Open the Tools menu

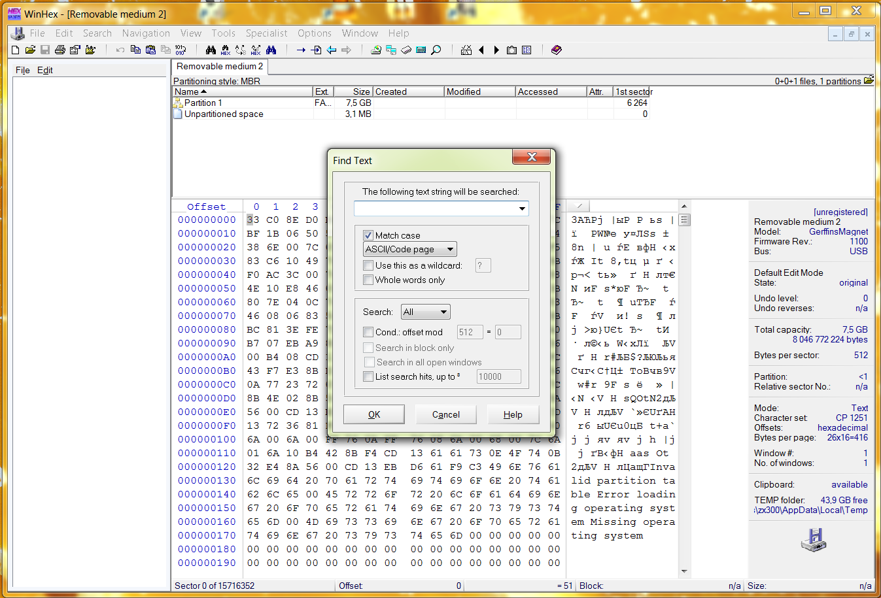coord(223,33)
